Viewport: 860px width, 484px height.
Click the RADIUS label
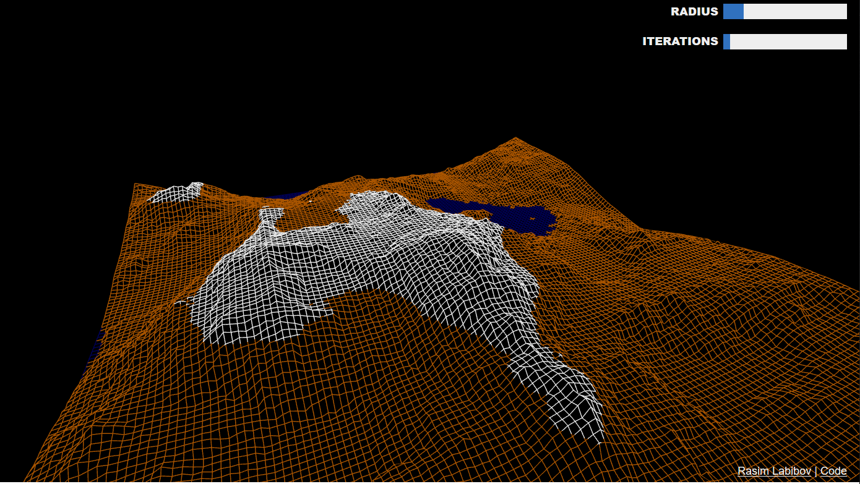click(x=694, y=12)
